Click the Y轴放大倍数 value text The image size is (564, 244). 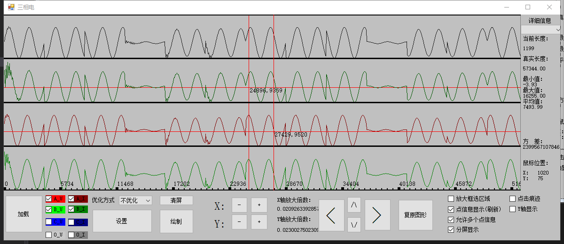click(x=298, y=230)
